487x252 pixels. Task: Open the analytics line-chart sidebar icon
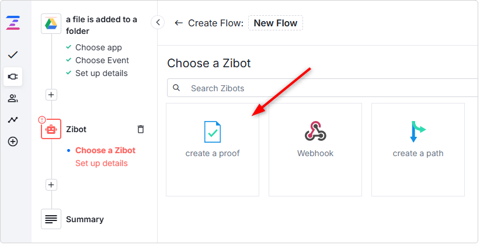point(13,120)
